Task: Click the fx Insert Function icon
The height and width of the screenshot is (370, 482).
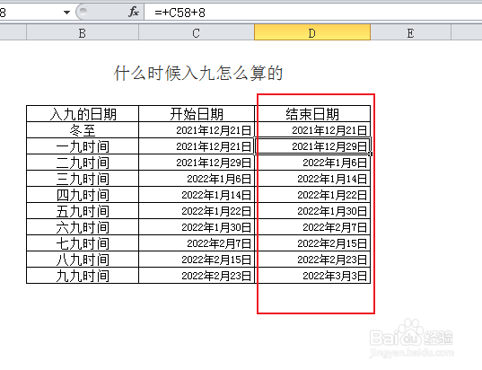Action: 134,13
